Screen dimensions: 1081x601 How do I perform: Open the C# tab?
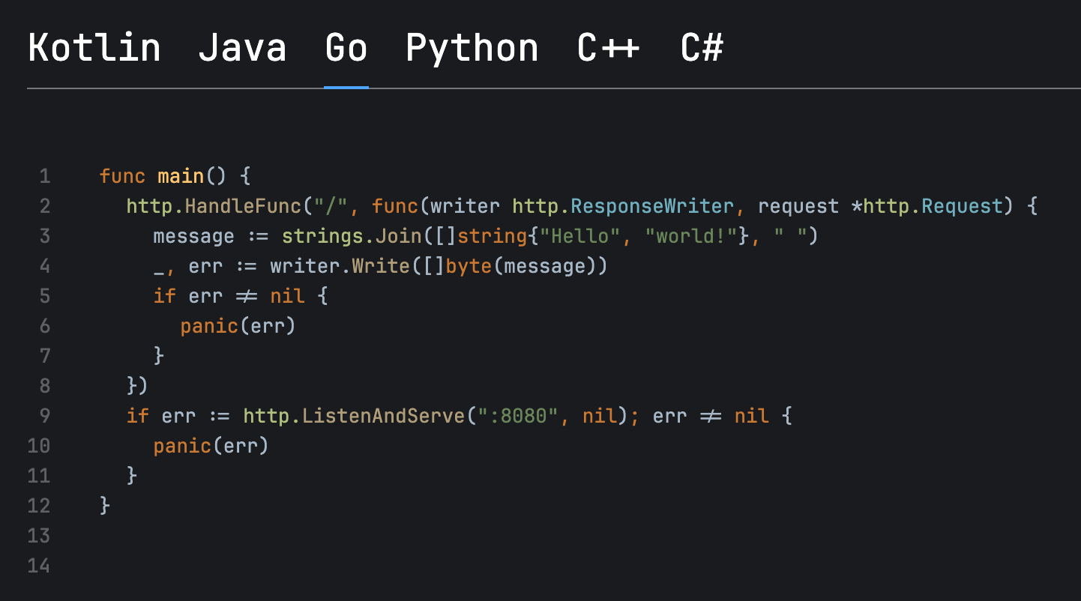pos(702,49)
